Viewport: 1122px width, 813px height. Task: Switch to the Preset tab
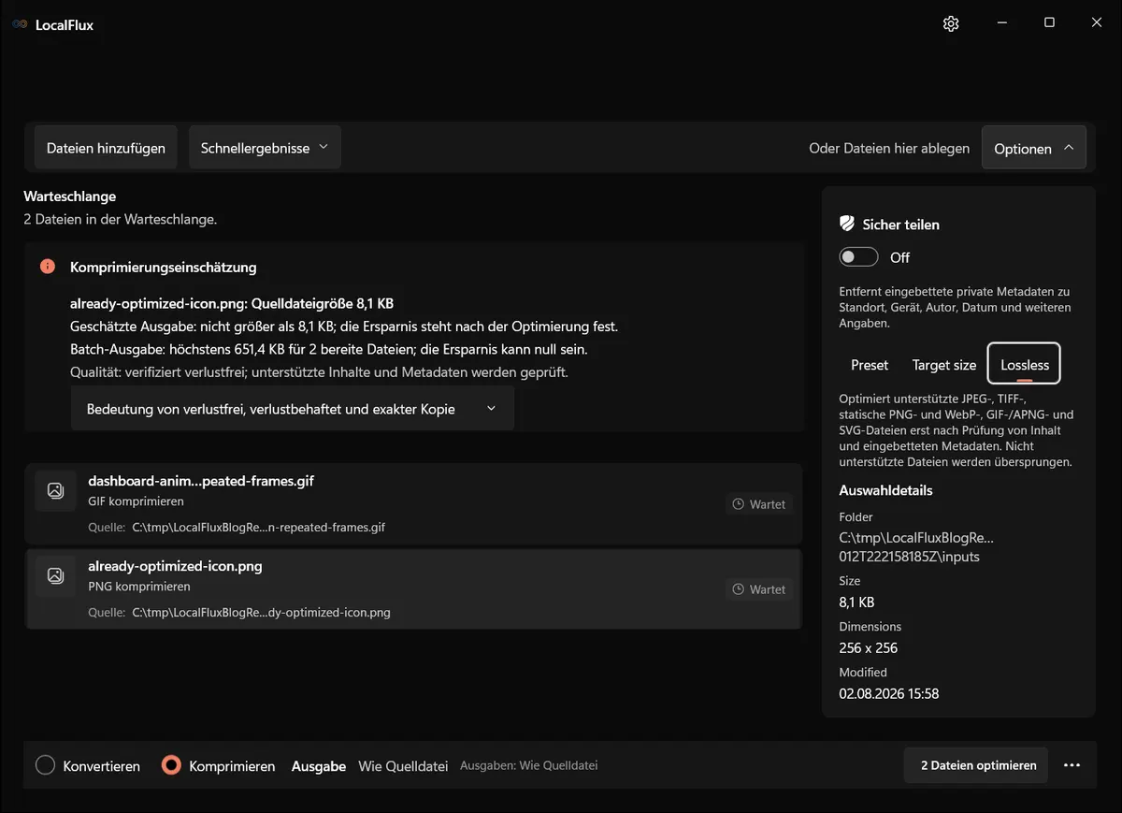(x=870, y=365)
